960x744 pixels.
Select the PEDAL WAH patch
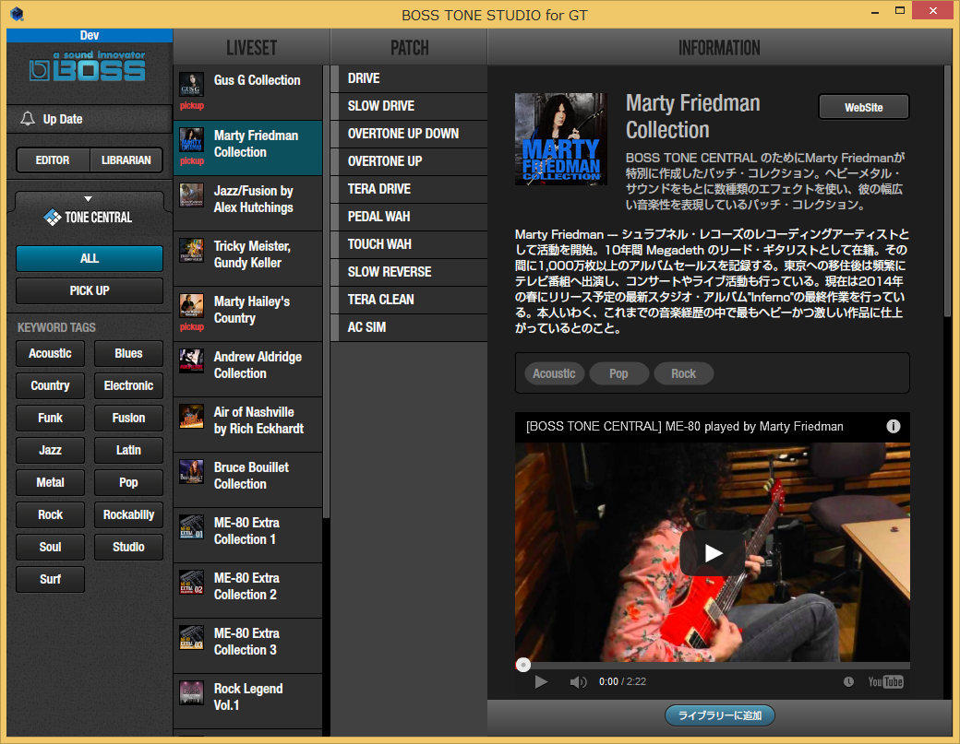409,217
